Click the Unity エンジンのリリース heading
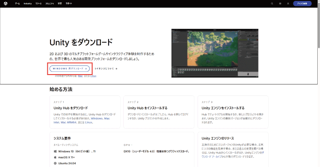 click(218, 138)
